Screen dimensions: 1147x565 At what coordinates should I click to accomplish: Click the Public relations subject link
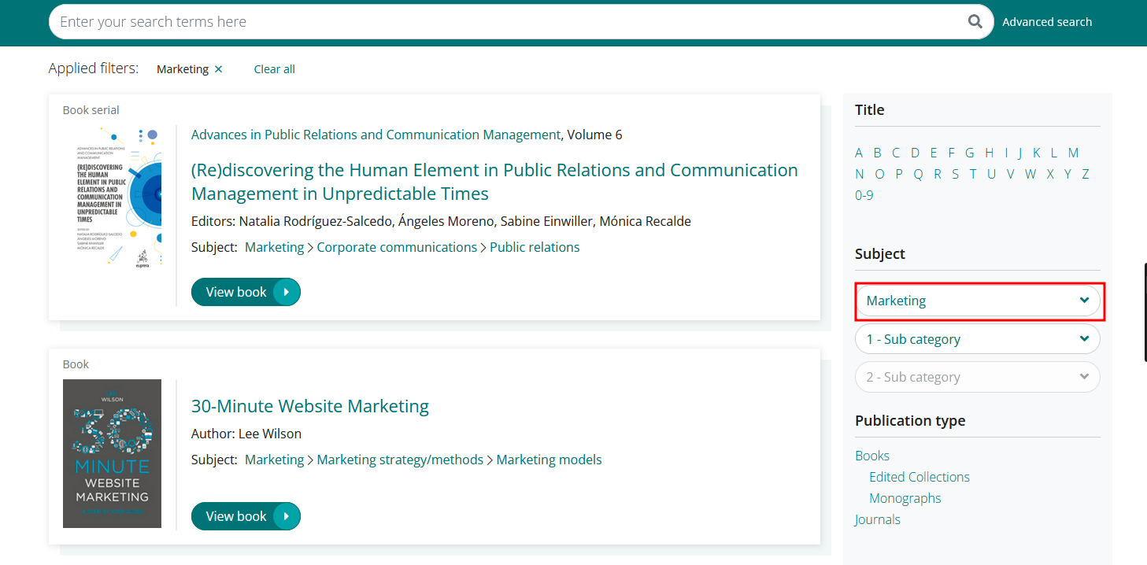tap(534, 247)
